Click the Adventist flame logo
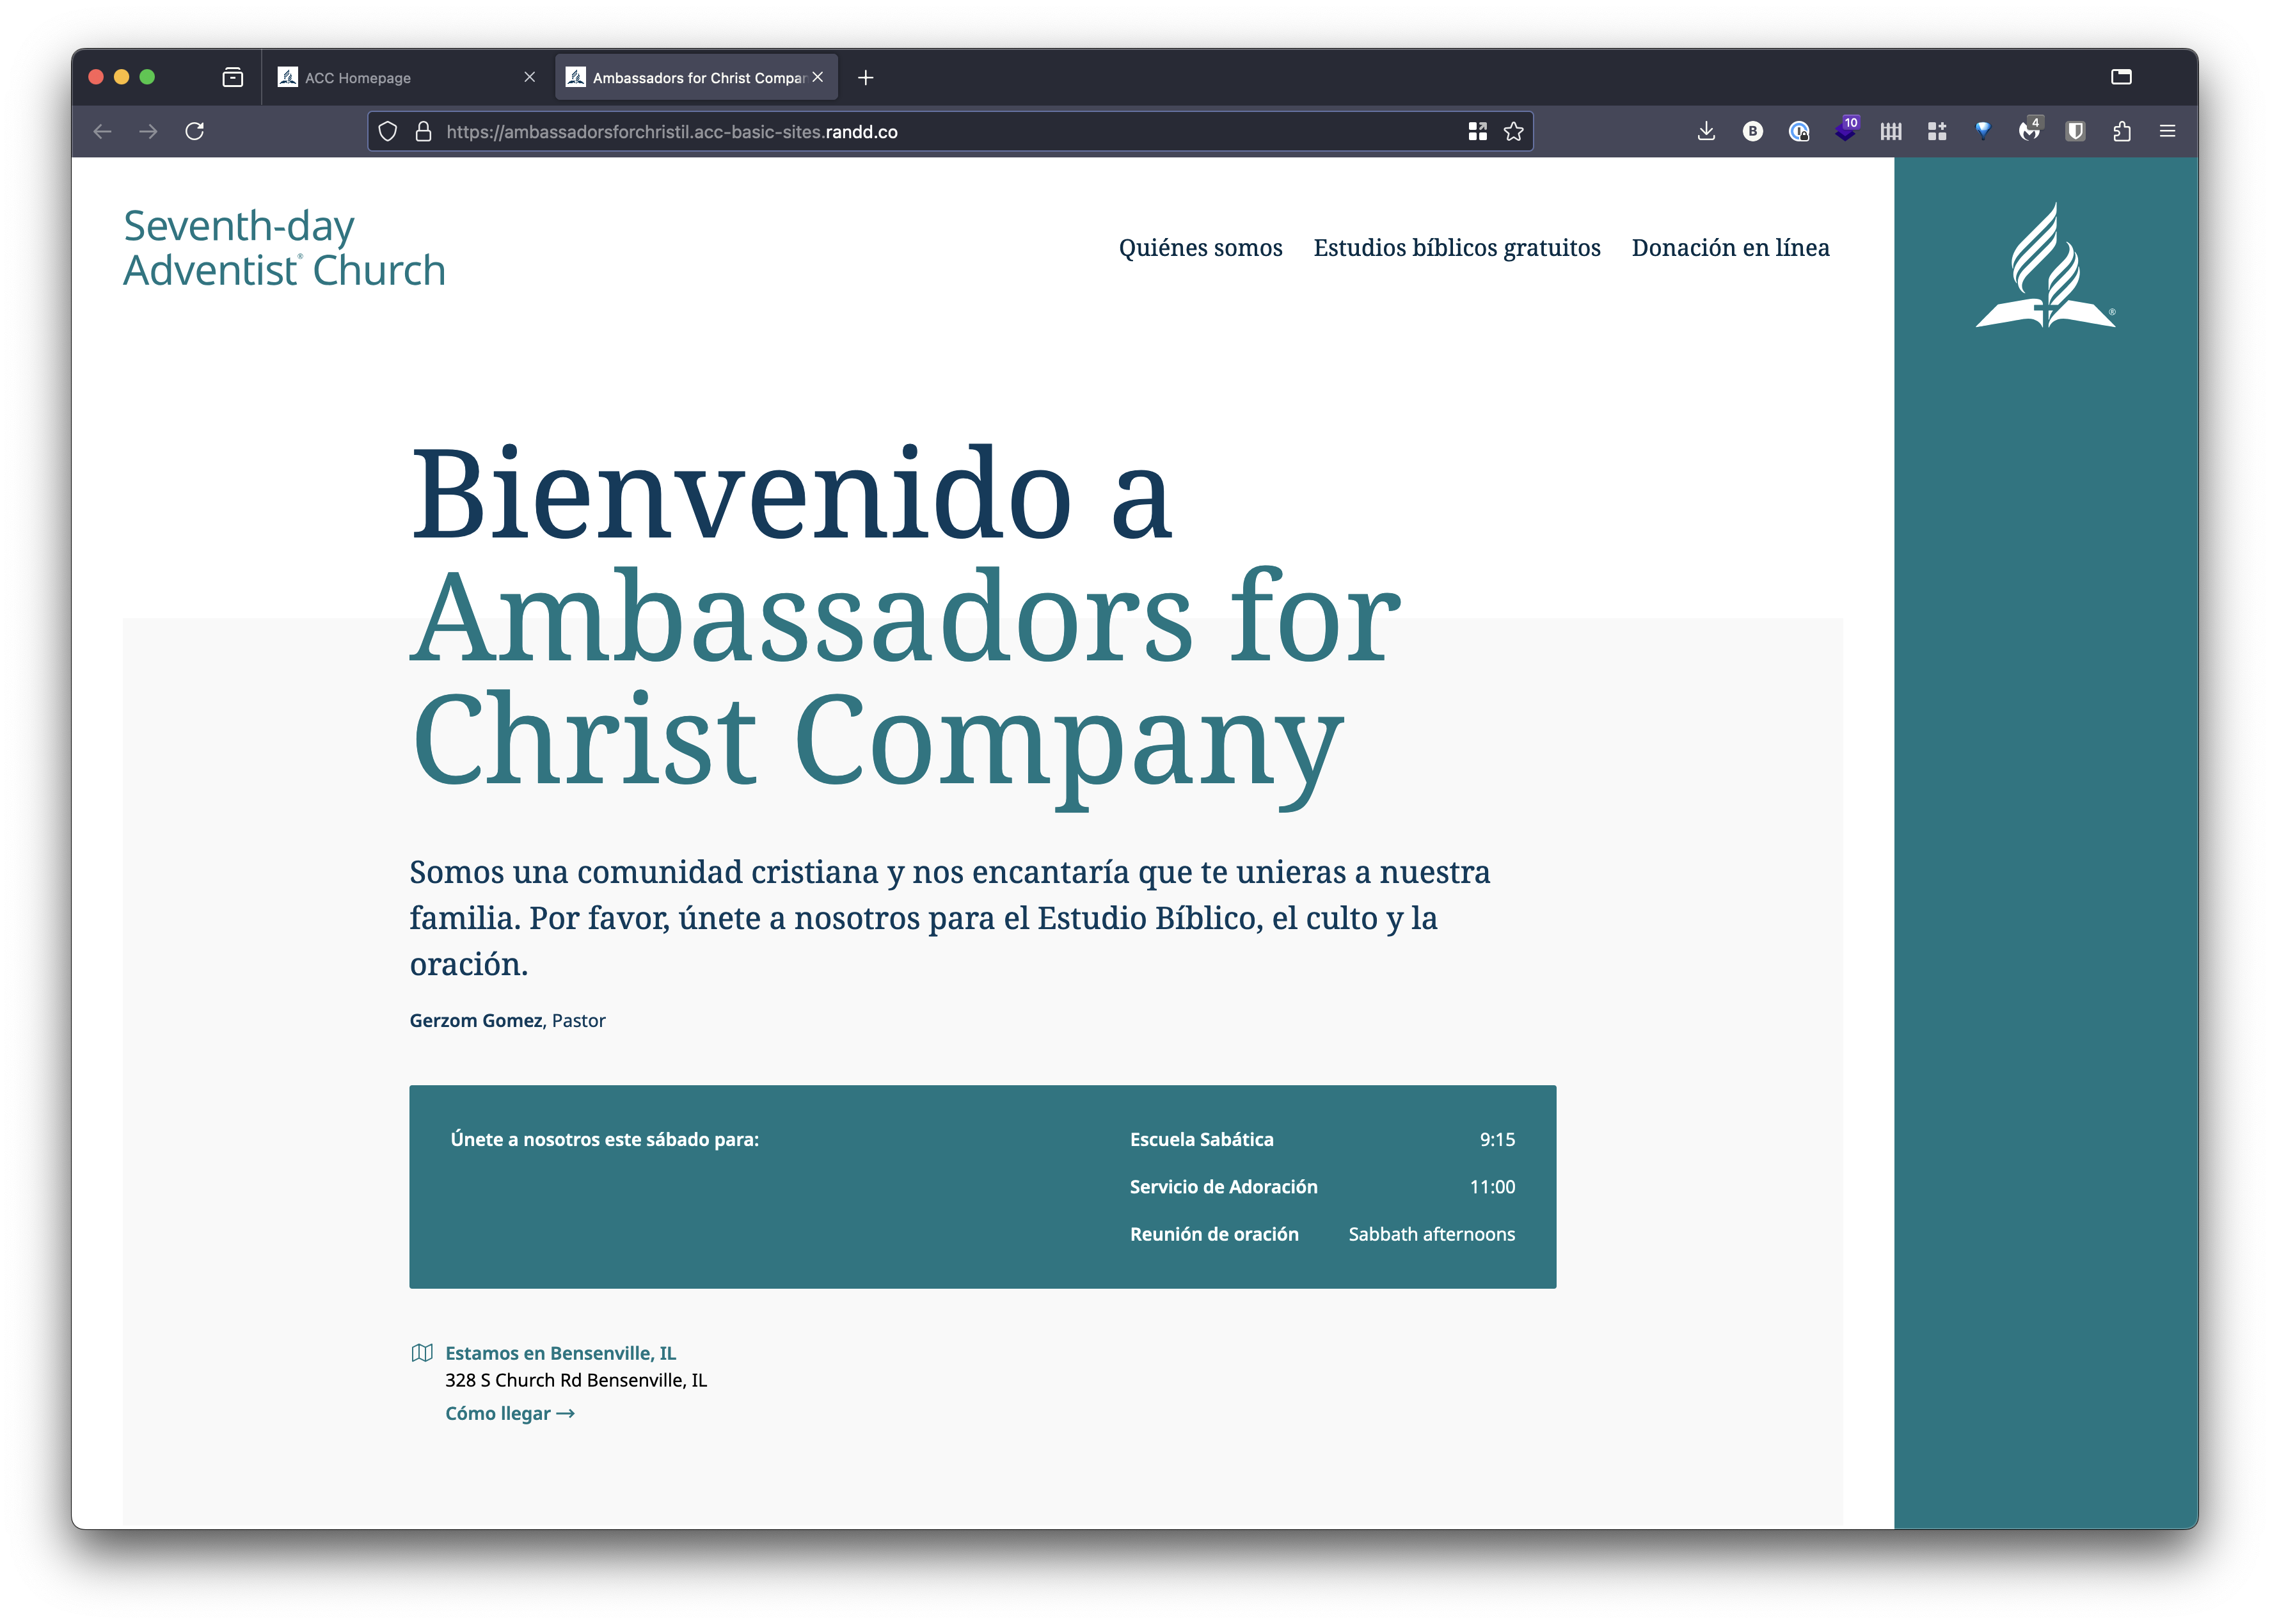The image size is (2270, 1624). [x=2046, y=265]
